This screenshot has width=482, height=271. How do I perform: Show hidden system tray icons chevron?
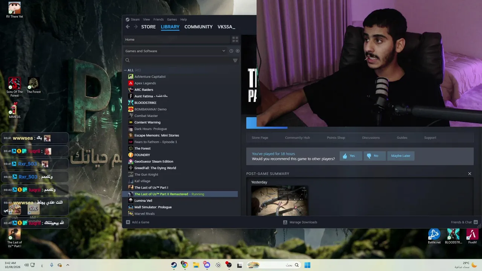(68, 265)
